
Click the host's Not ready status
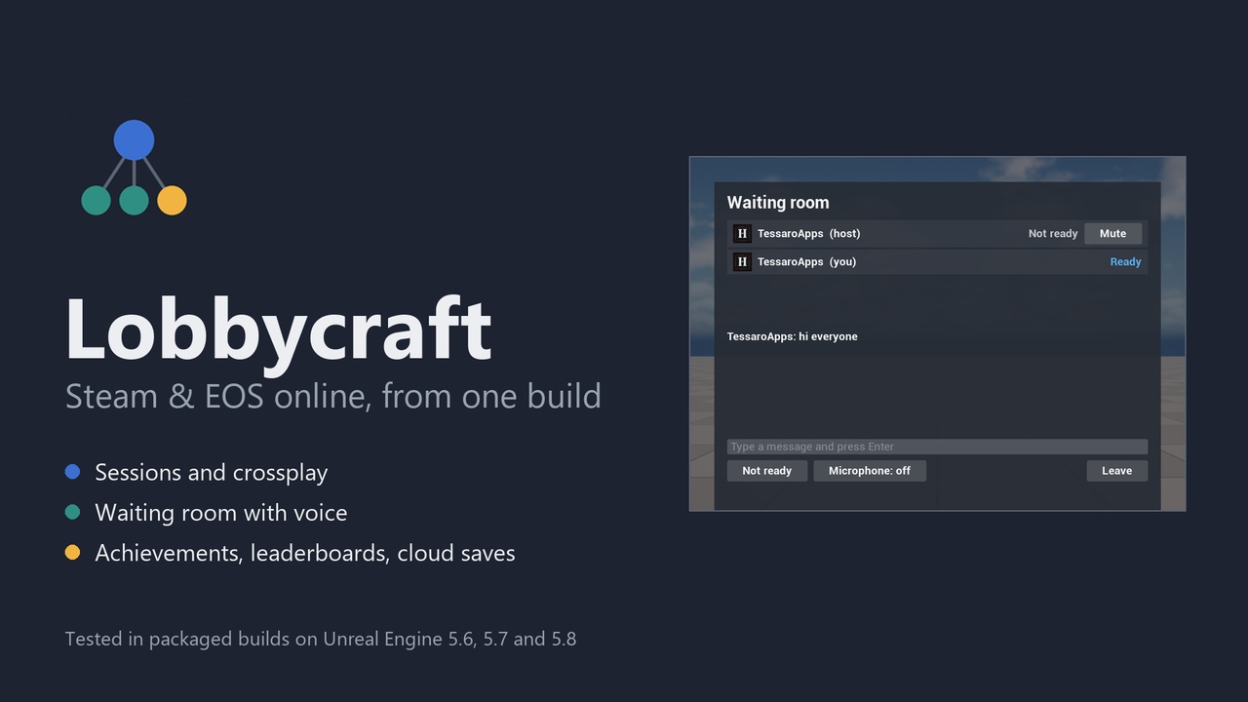point(1053,234)
